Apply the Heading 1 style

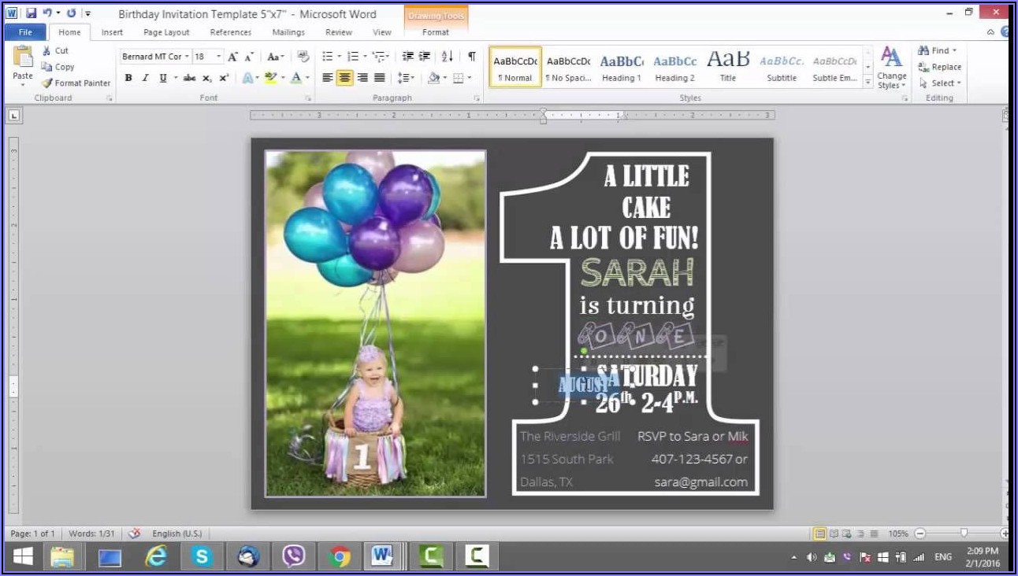pyautogui.click(x=622, y=68)
